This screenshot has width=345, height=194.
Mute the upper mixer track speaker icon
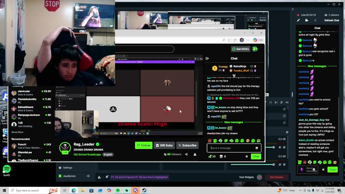point(280,147)
